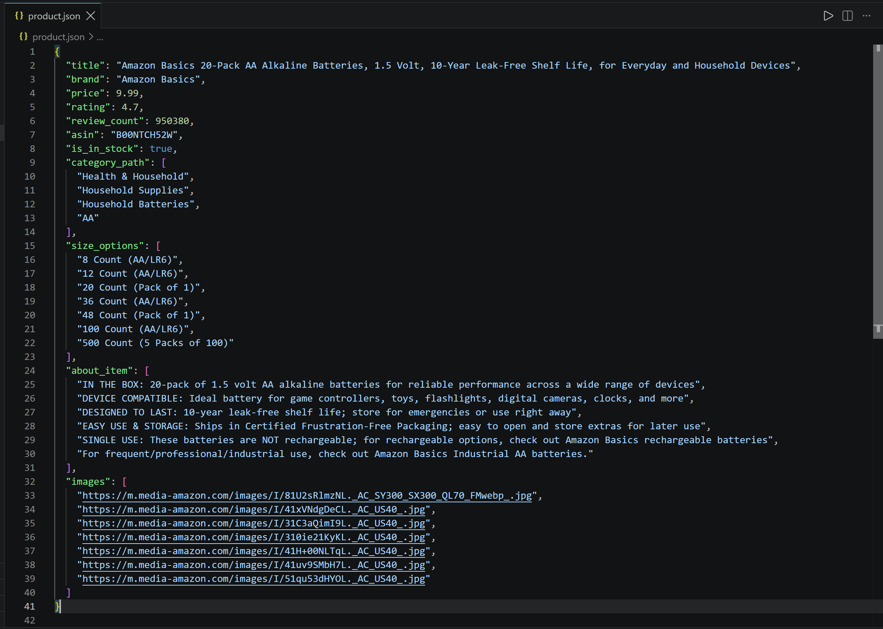Close the product.json tab
883x629 pixels.
pos(90,16)
